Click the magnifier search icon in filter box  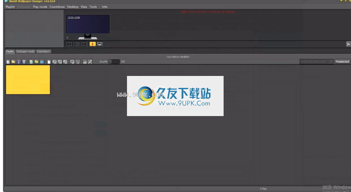(x=330, y=61)
